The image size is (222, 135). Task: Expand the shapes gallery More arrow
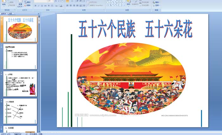point(124,5)
